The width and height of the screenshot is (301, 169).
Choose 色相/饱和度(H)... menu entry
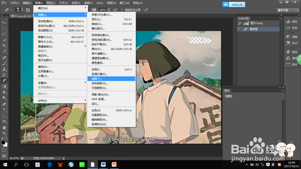click(111, 40)
